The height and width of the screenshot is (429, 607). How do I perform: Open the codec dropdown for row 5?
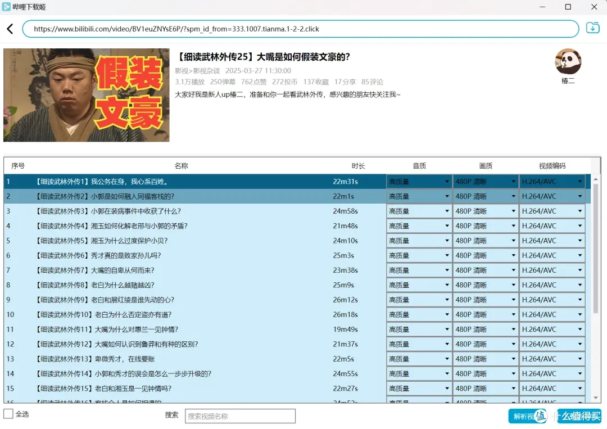(552, 241)
